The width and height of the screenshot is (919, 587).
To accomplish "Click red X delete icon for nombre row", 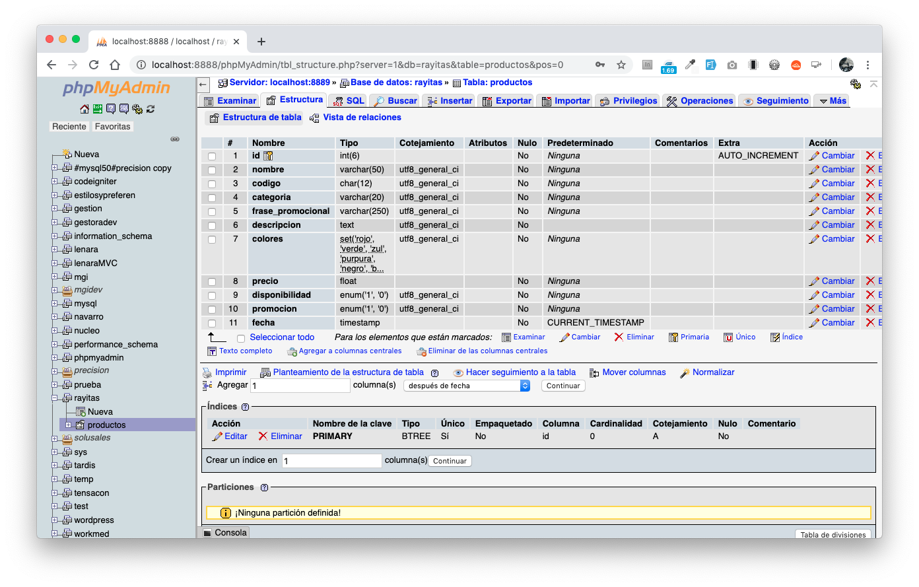I will click(870, 170).
